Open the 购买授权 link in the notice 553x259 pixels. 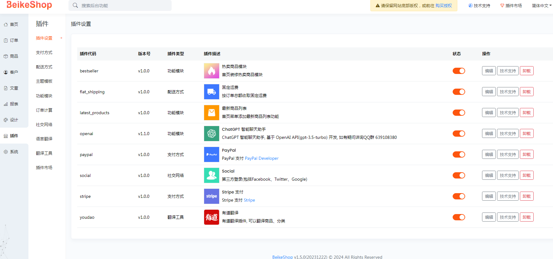coord(444,6)
